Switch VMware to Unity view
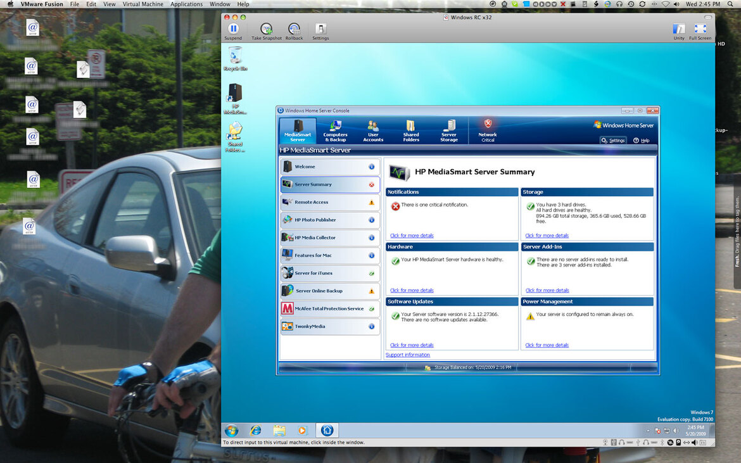 (679, 32)
